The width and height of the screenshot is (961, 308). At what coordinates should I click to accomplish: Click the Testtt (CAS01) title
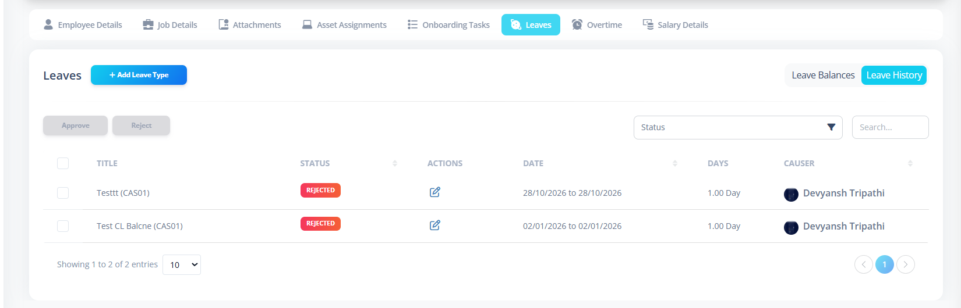(x=123, y=193)
